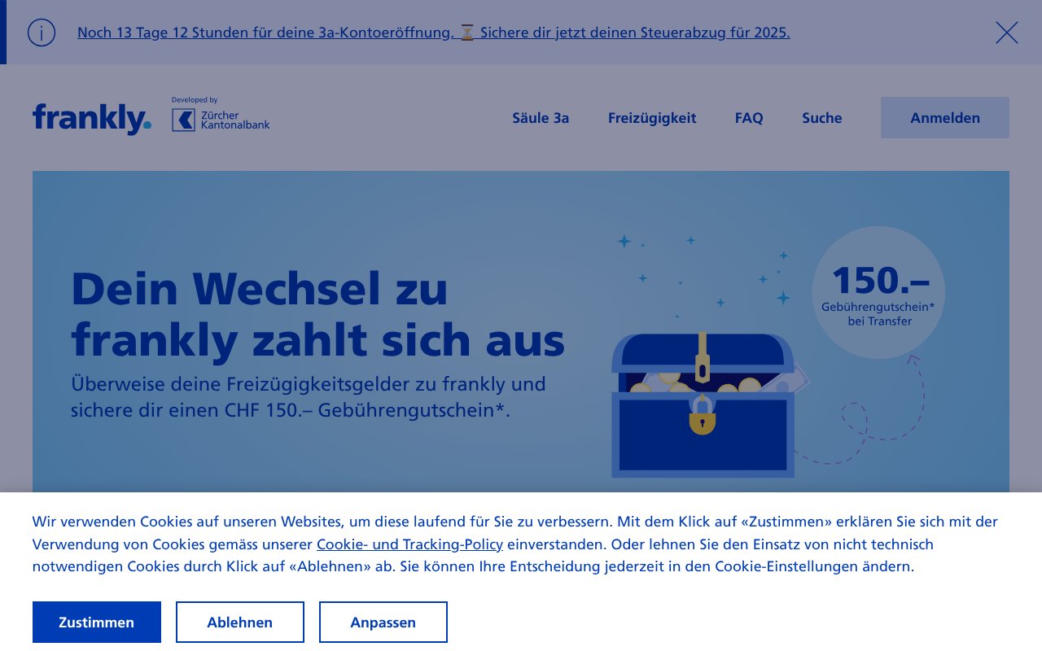Click the Anmelden button

(x=944, y=117)
